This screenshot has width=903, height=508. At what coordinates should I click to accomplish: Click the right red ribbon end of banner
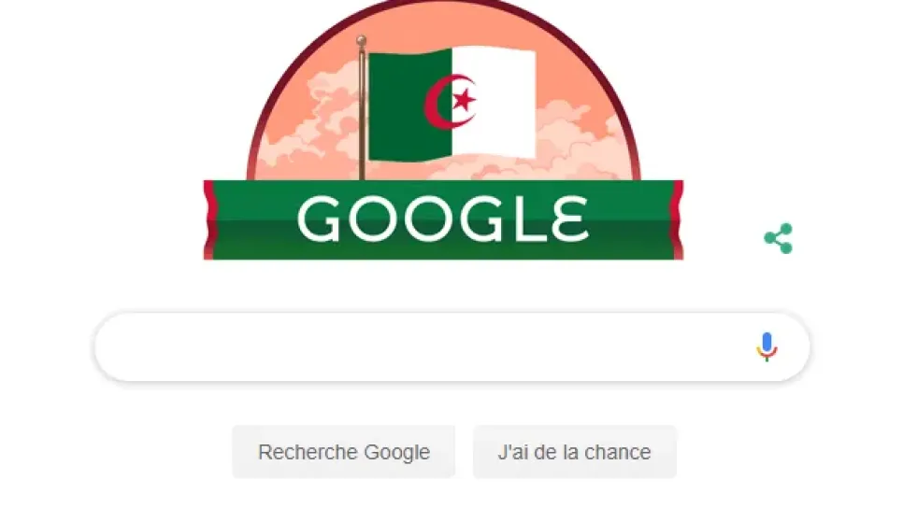[x=677, y=219]
